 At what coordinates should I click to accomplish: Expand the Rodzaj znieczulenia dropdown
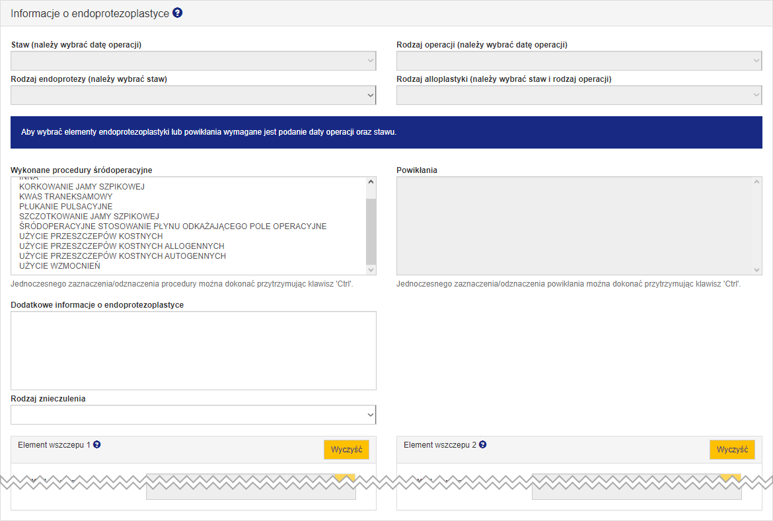[193, 415]
